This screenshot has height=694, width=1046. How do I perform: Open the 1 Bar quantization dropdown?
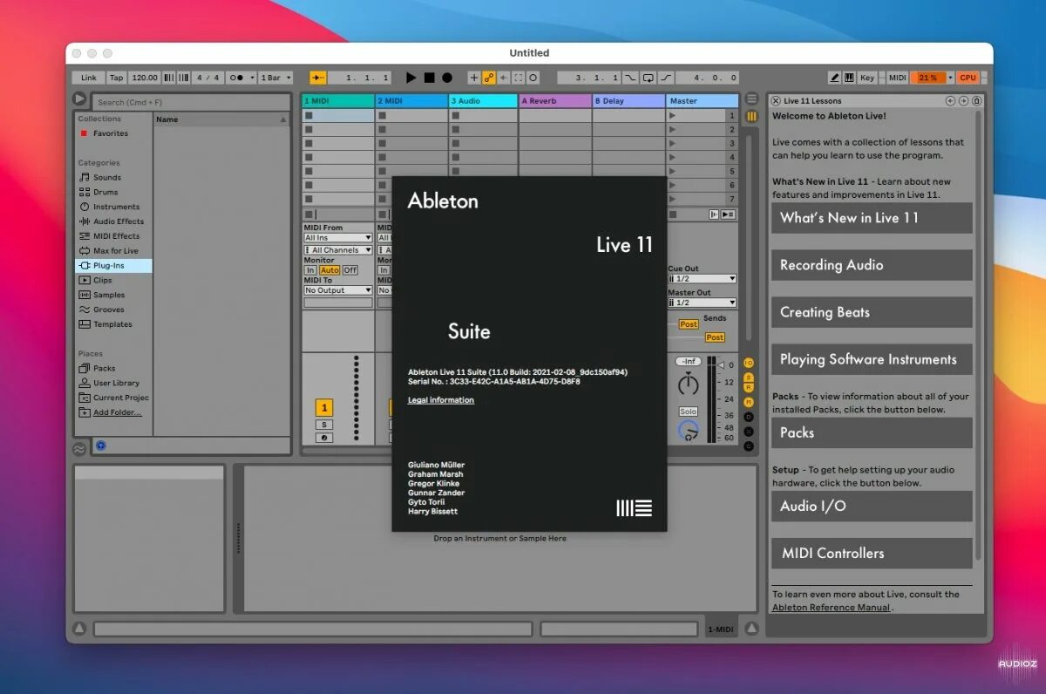[x=276, y=78]
